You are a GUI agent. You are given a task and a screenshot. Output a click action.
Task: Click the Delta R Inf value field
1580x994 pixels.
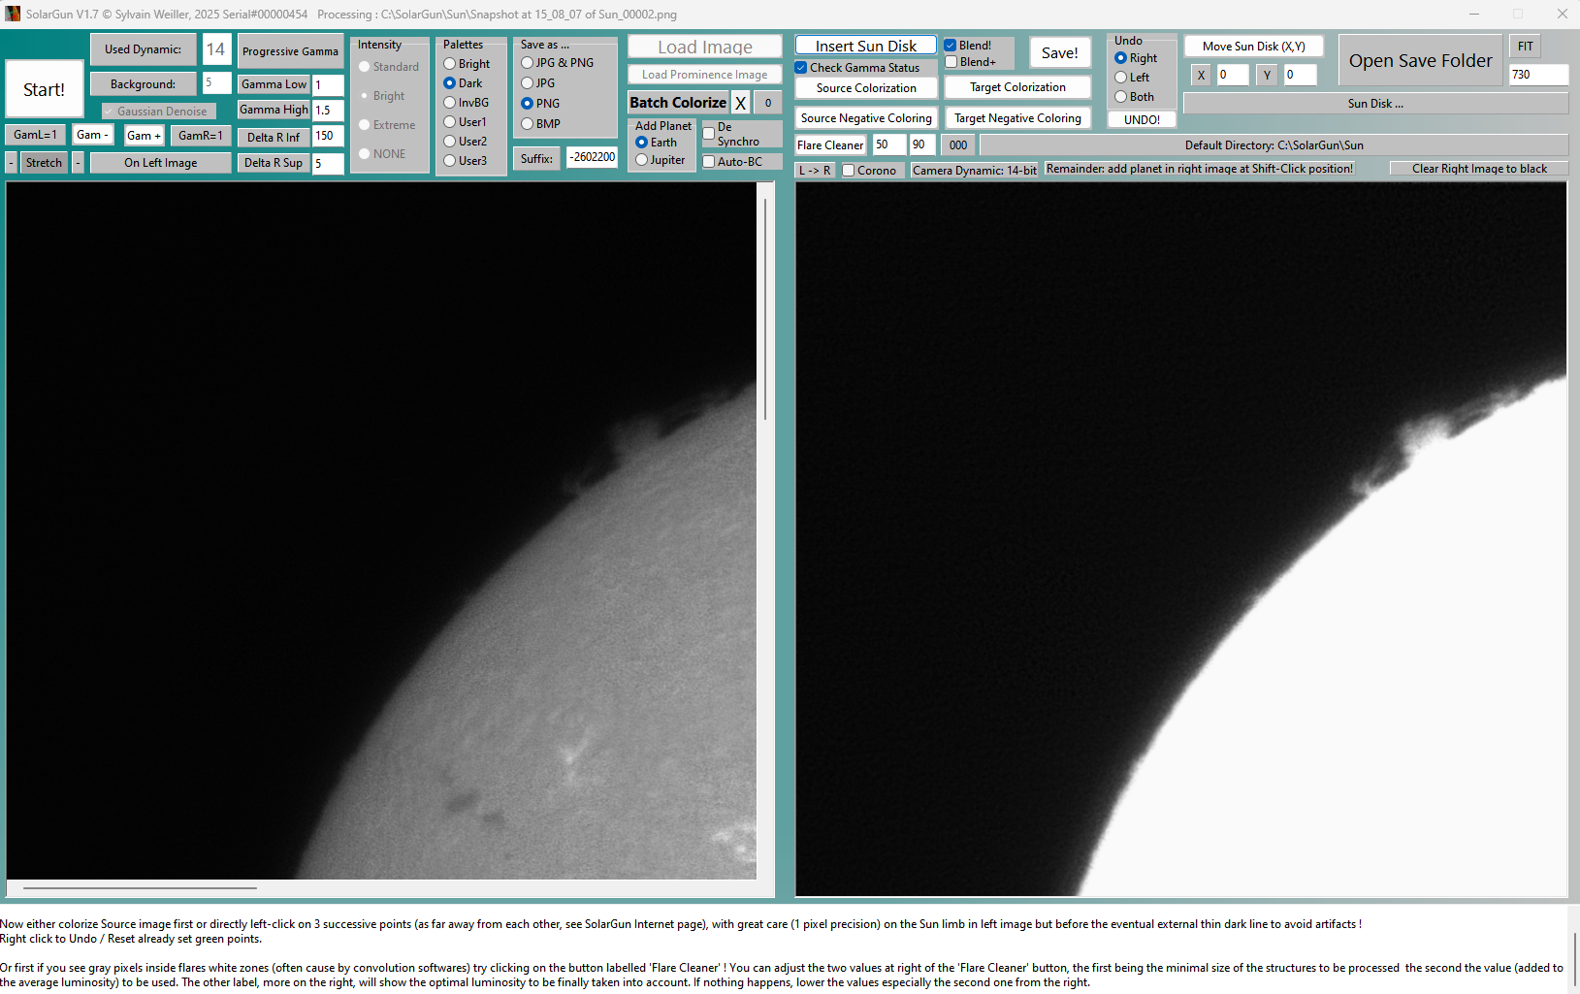coord(328,137)
